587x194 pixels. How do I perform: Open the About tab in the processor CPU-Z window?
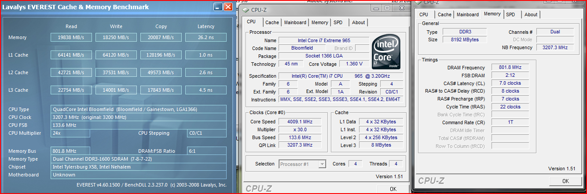coord(359,22)
